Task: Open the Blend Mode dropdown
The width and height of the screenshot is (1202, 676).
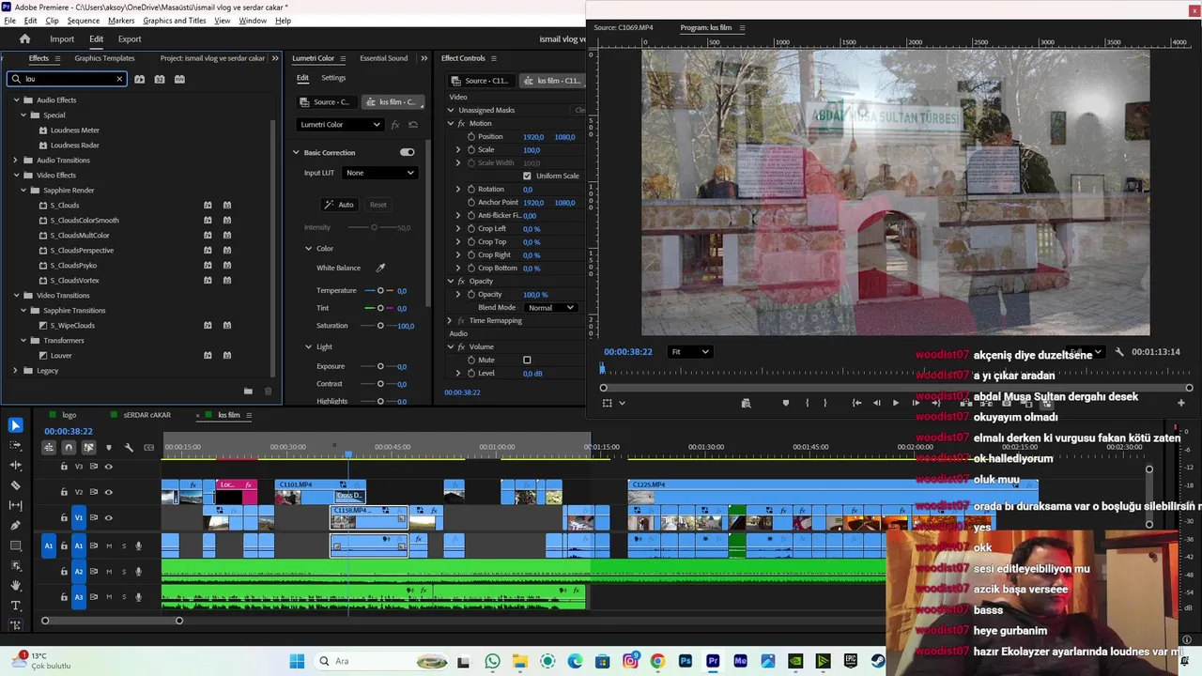Action: [x=551, y=308]
